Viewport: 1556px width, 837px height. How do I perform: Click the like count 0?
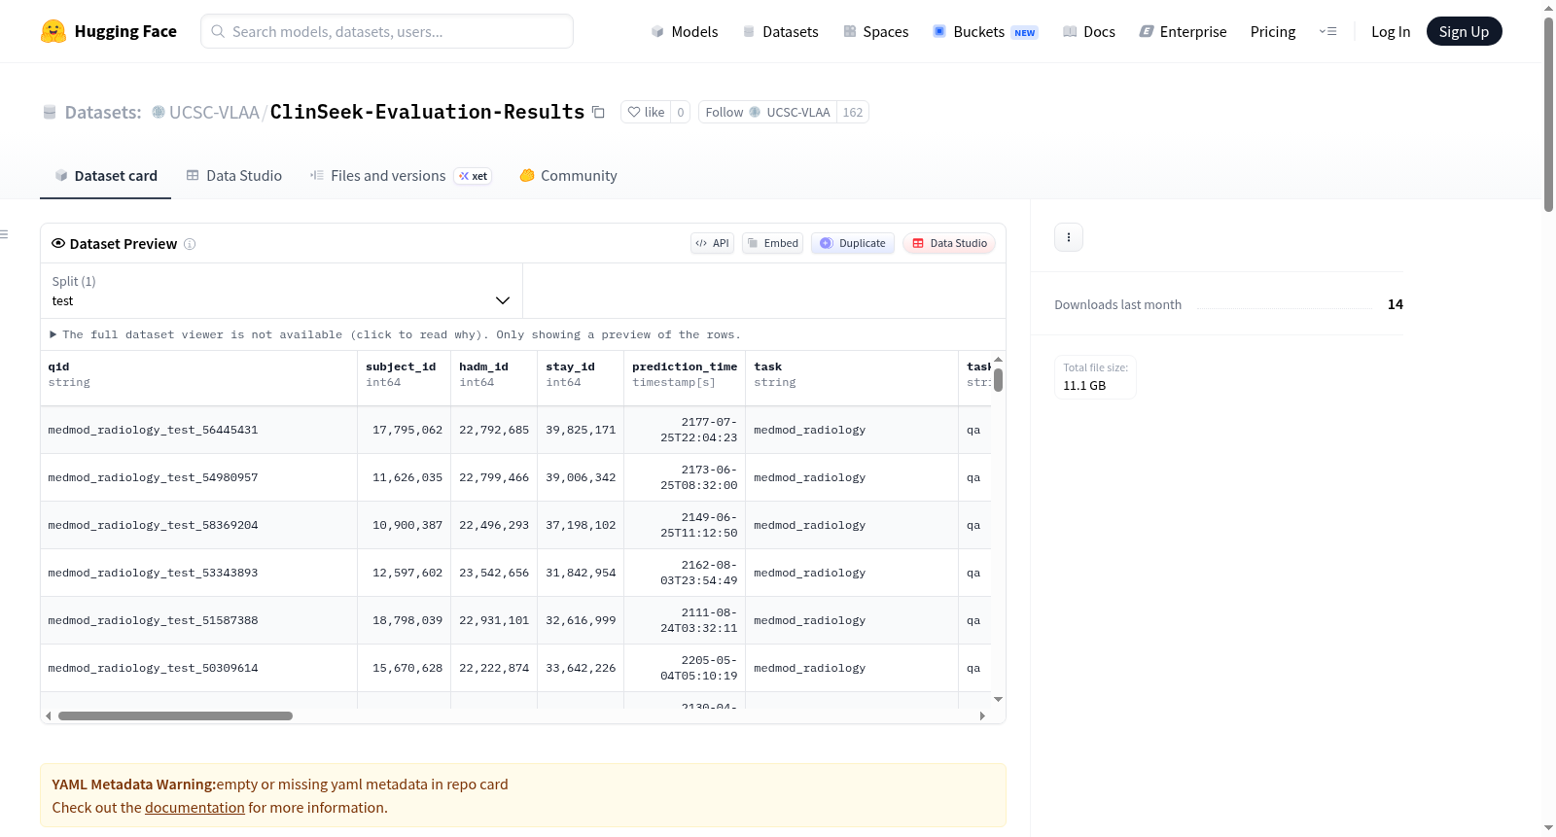[681, 112]
